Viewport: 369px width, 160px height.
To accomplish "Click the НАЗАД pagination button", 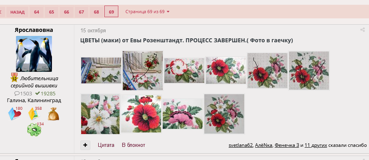I will pyautogui.click(x=18, y=12).
